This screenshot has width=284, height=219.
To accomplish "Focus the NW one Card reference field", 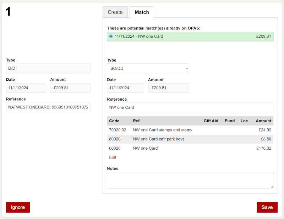I will point(190,107).
